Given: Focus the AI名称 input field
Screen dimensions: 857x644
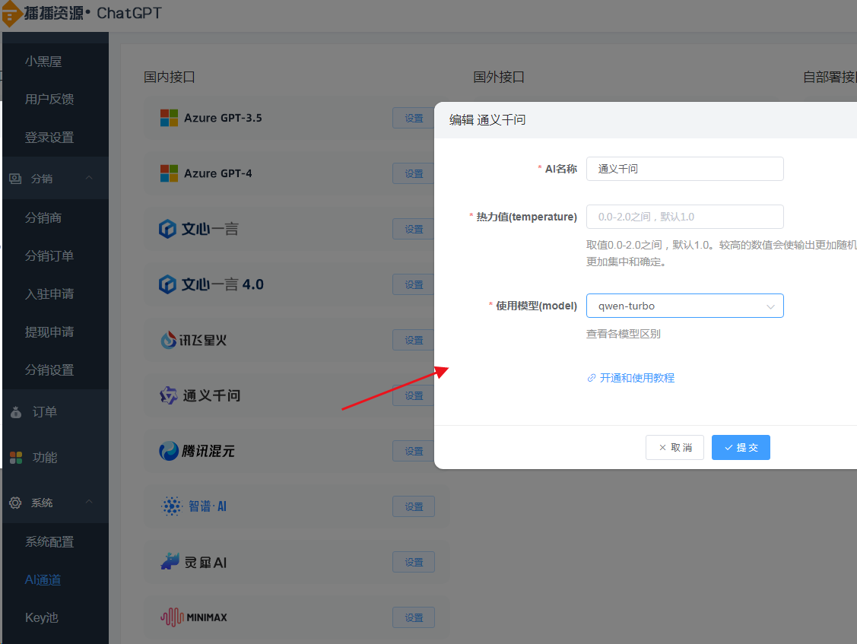Looking at the screenshot, I should click(x=685, y=169).
